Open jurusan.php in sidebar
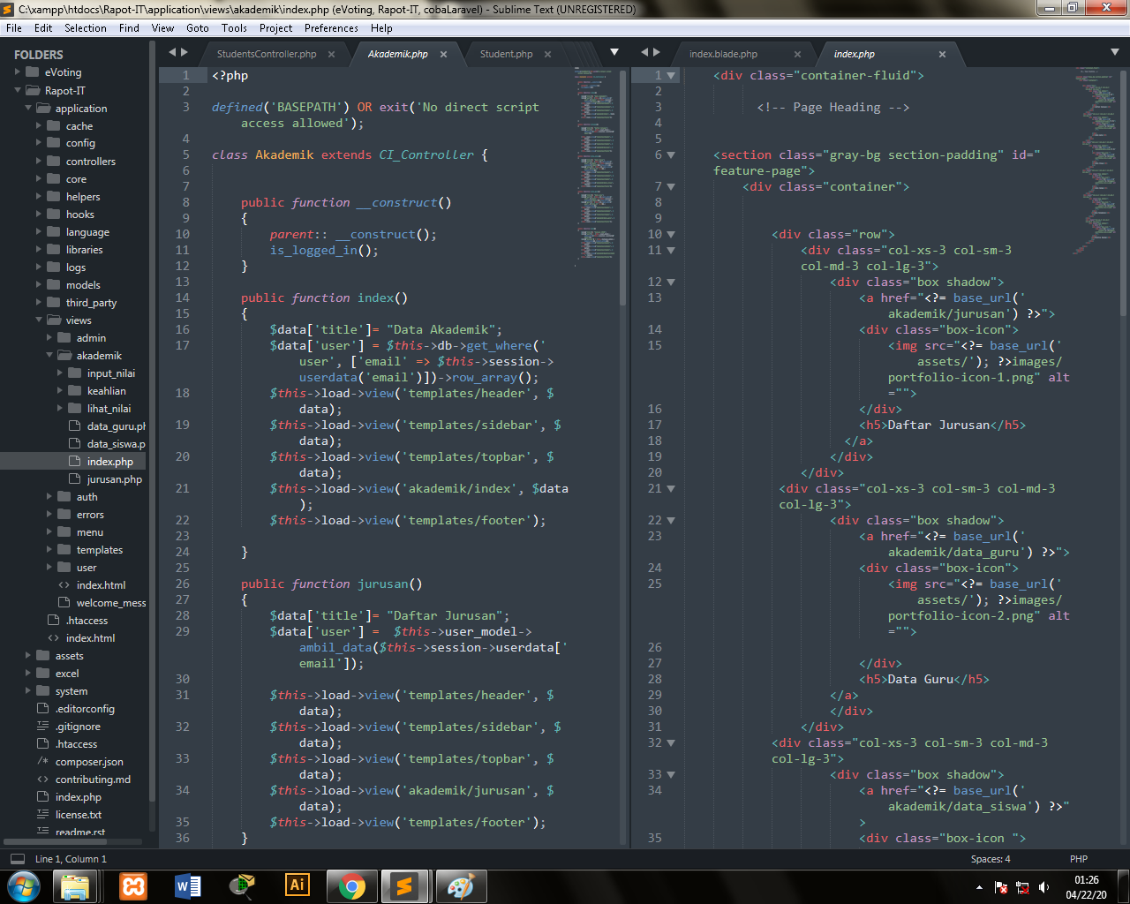 114,479
